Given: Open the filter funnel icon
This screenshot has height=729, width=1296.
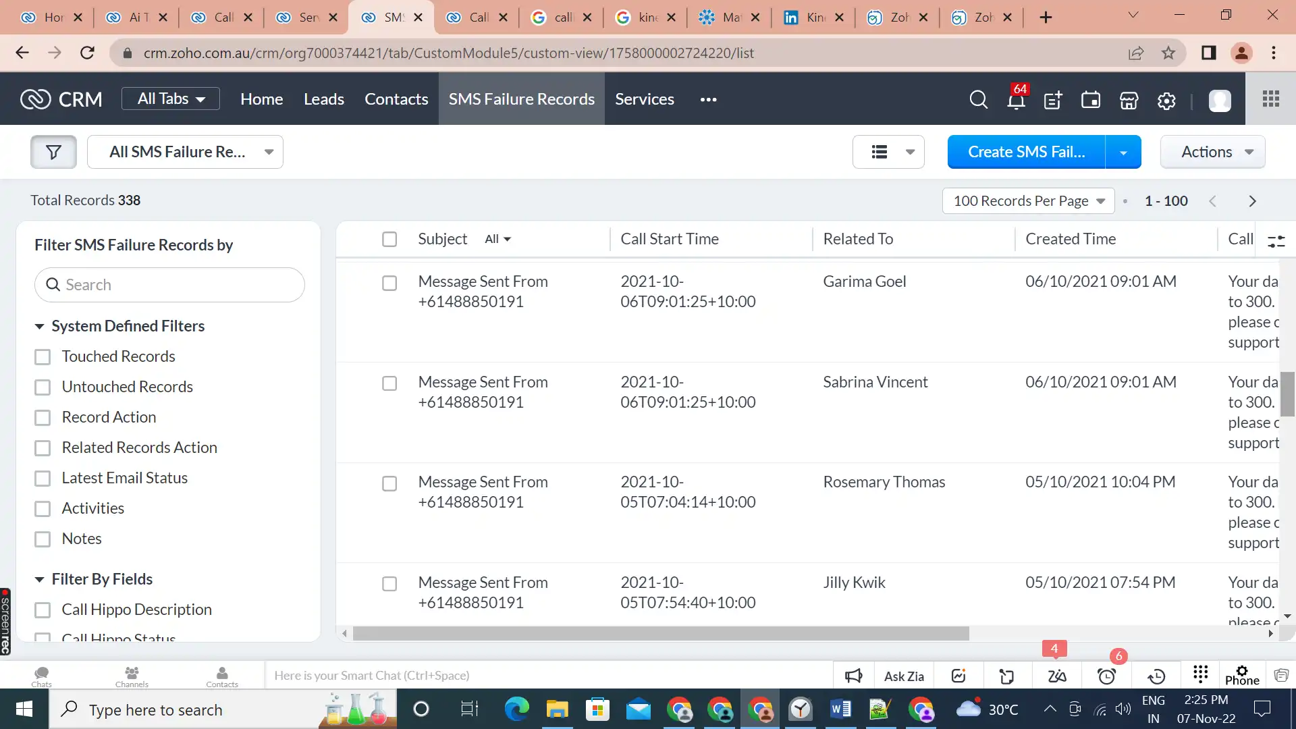Looking at the screenshot, I should point(53,151).
